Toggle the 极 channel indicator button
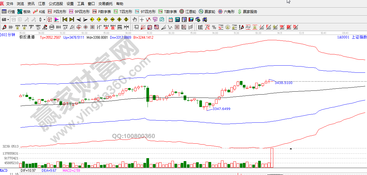This screenshot has width=367, height=175. (50, 20)
